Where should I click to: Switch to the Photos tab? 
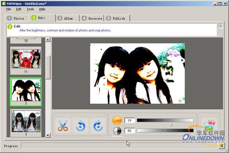(x=17, y=18)
